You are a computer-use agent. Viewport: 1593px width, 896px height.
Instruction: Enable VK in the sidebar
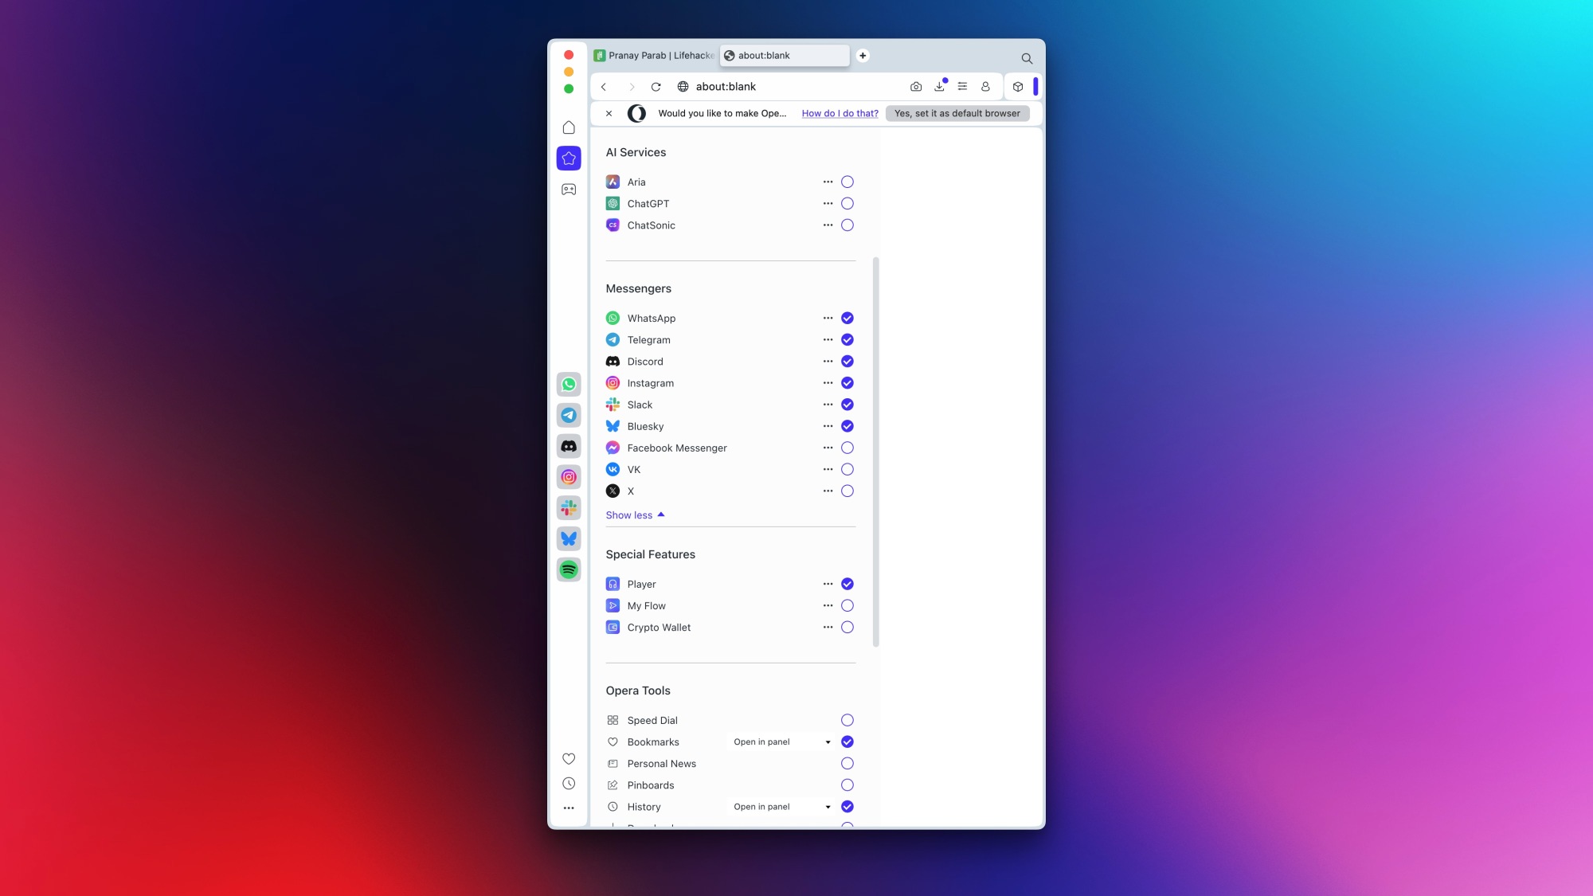pyautogui.click(x=847, y=470)
